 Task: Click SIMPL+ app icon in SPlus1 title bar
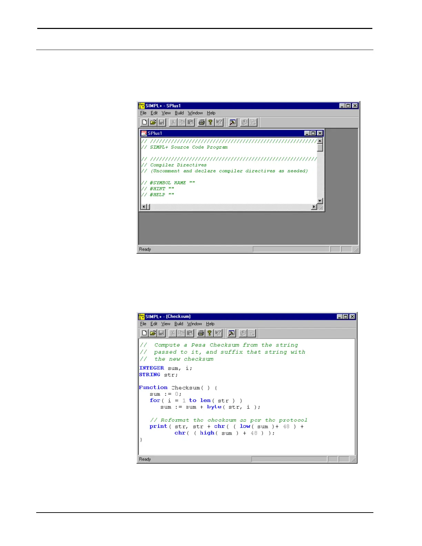coord(142,106)
